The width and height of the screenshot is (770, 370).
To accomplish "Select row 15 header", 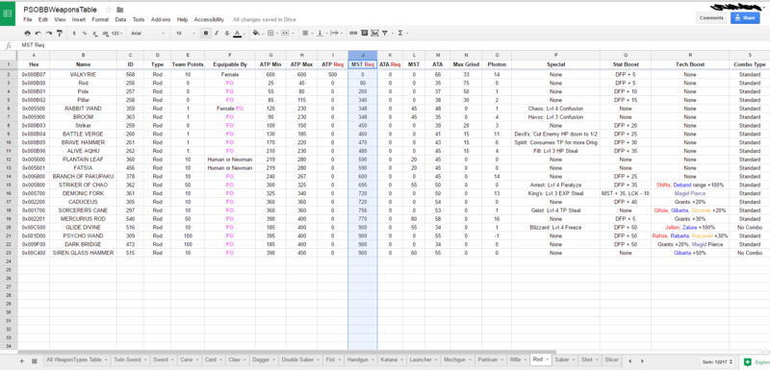I will click(x=9, y=185).
